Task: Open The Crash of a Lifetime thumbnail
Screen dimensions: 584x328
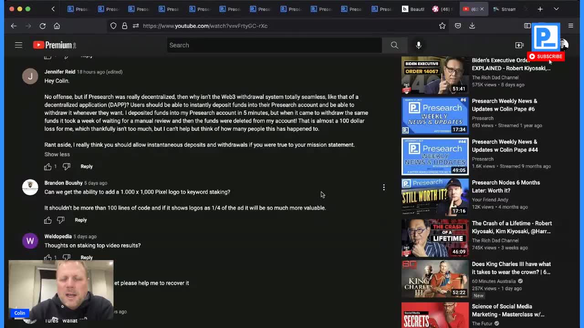Action: (435, 238)
